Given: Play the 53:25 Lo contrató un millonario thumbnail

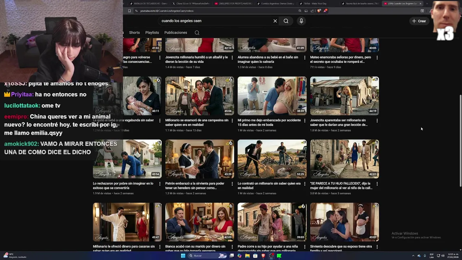Looking at the screenshot, I should pos(272,159).
